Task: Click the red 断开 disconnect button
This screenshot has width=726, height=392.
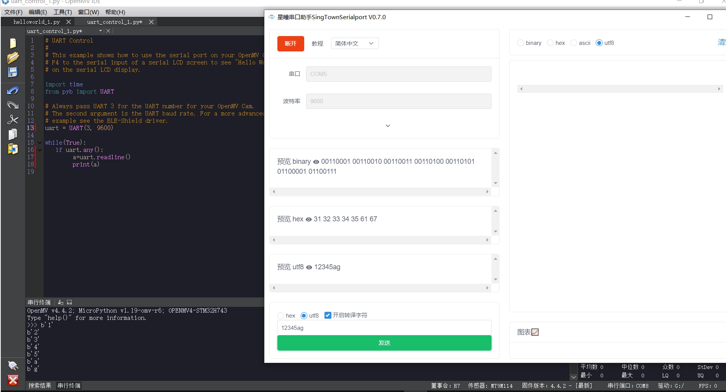Action: tap(291, 43)
